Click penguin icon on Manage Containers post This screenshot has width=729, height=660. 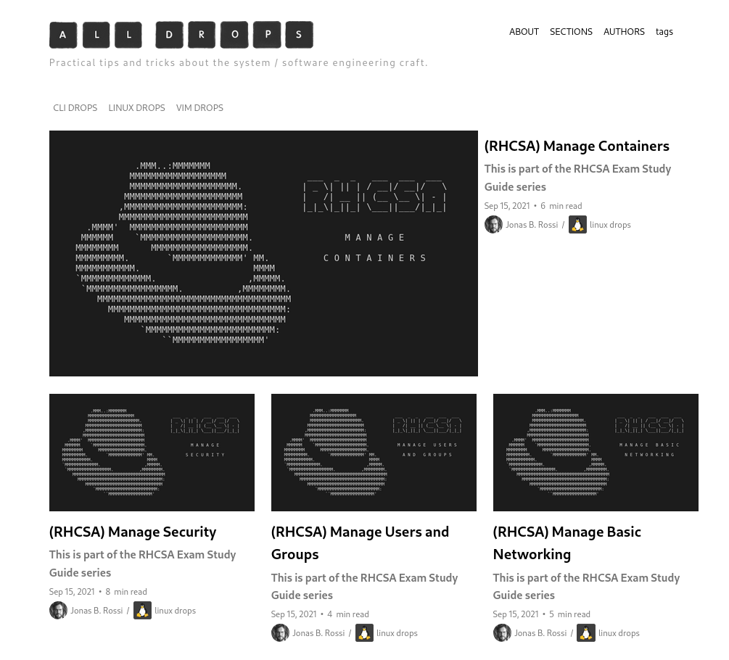(577, 225)
